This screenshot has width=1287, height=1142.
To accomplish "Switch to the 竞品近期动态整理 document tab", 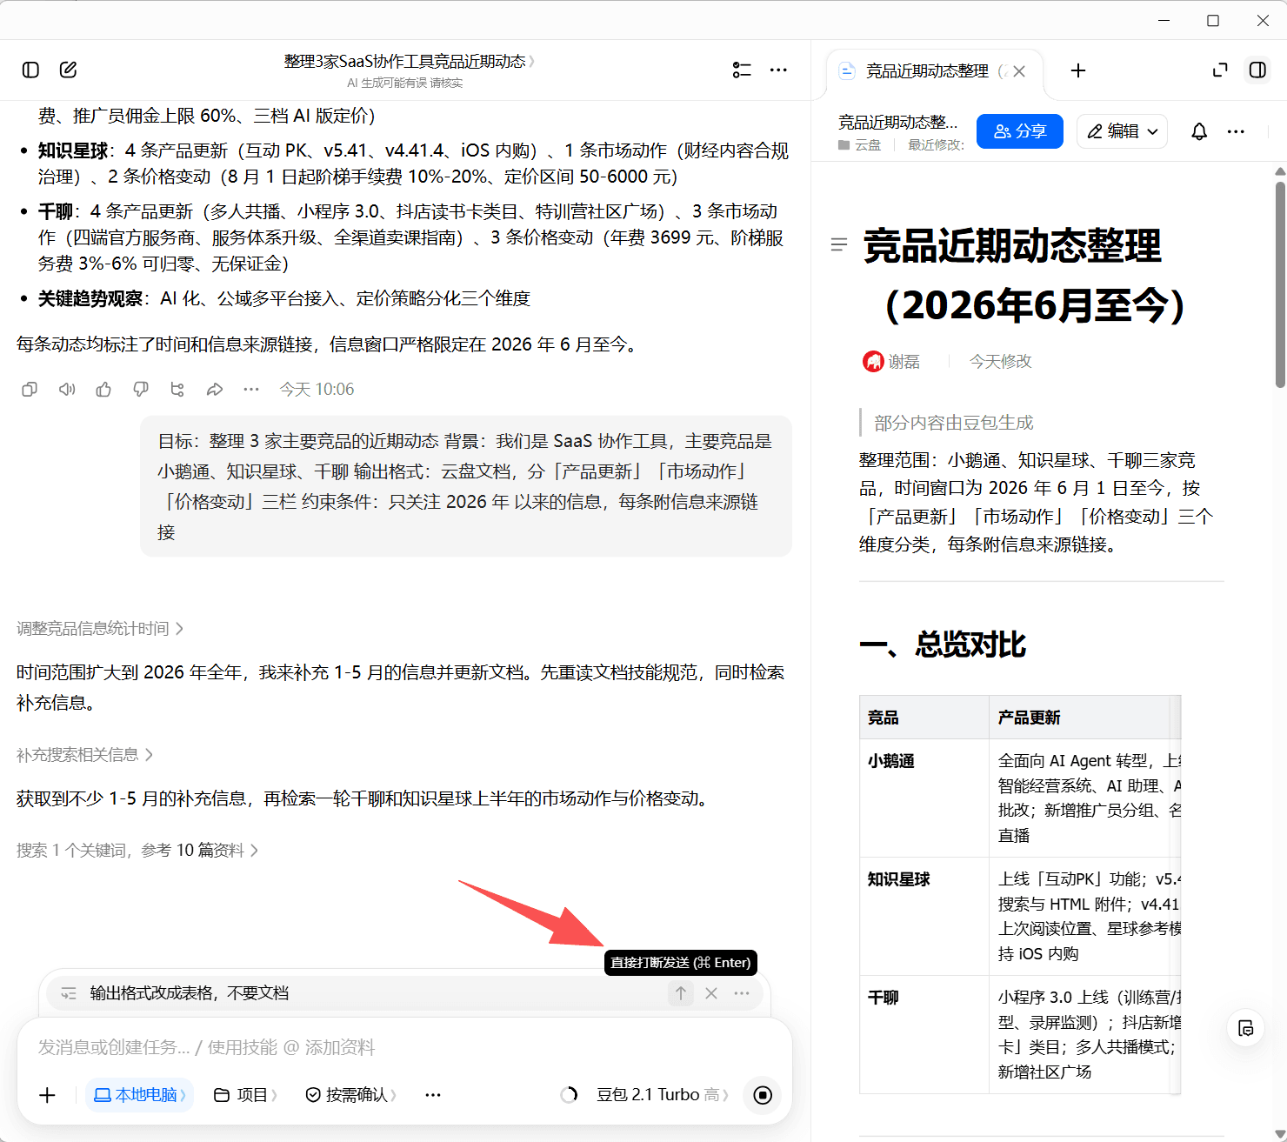I will click(x=927, y=71).
